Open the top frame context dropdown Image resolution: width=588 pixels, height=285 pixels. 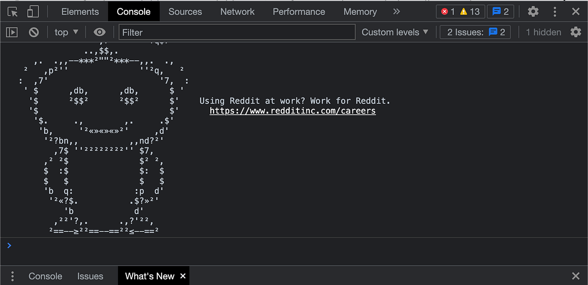tap(65, 32)
